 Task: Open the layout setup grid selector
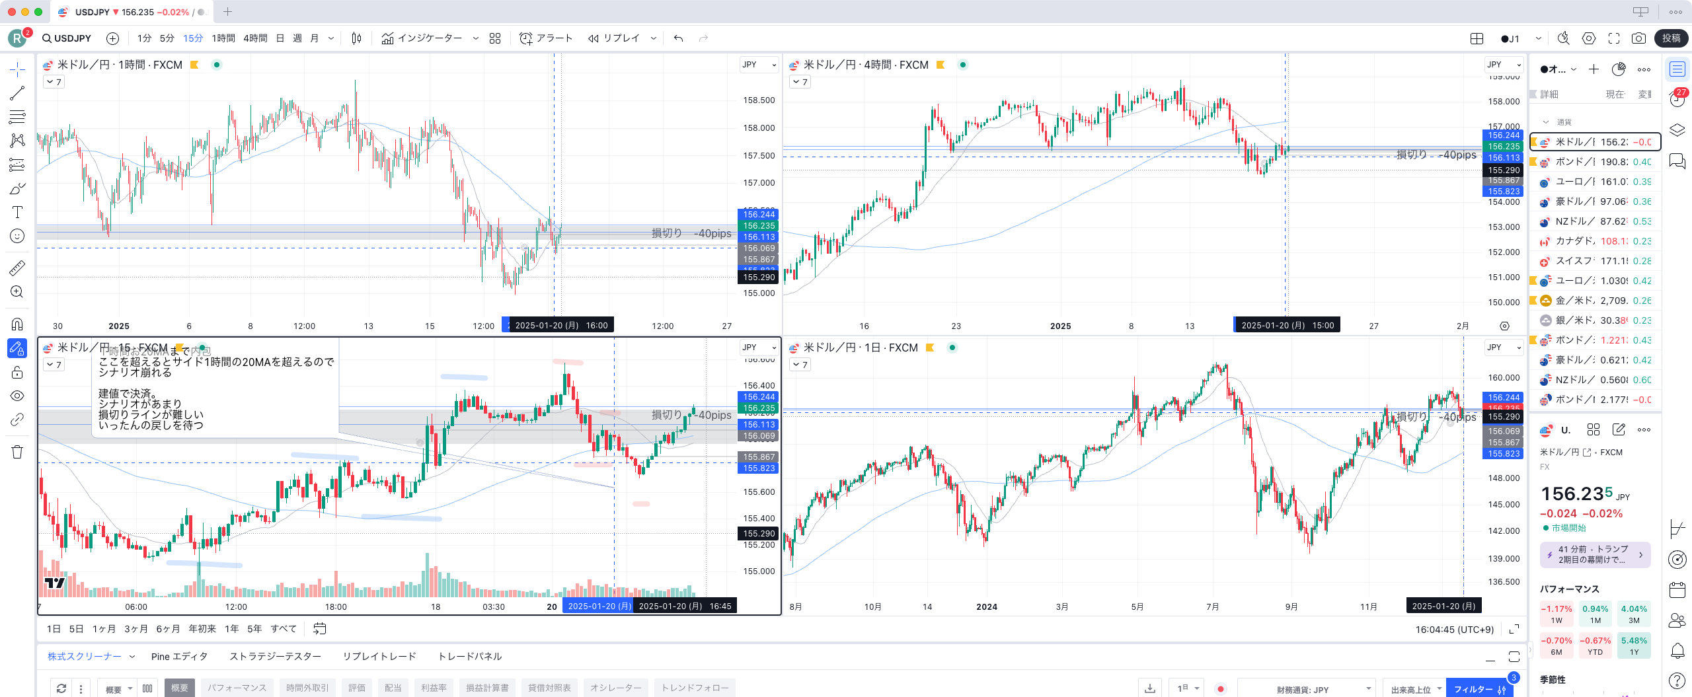coord(1477,38)
